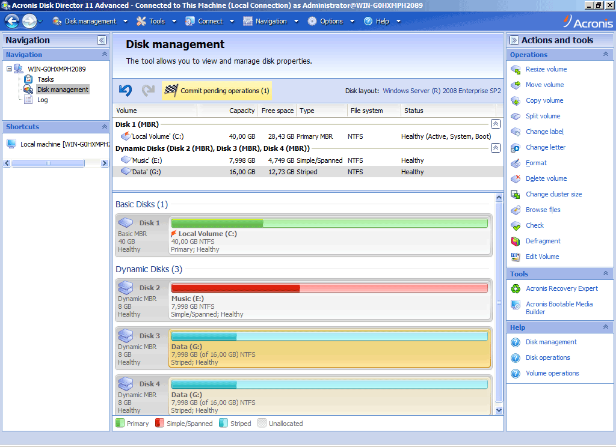Open the Options menu

[x=331, y=21]
